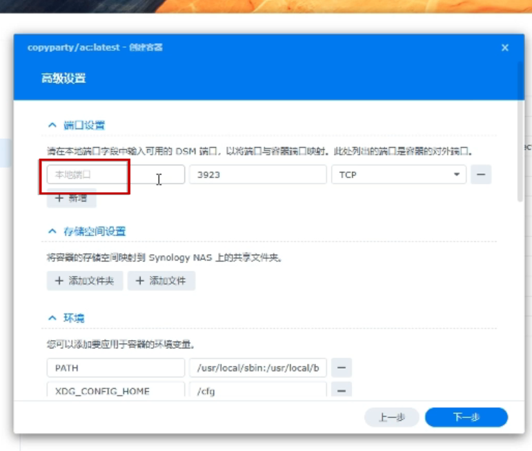Collapse the 环境 section

click(52, 319)
